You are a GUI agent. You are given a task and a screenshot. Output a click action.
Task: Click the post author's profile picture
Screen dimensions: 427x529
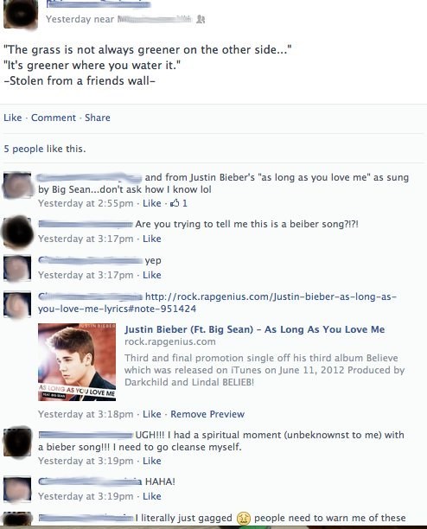(21, 15)
